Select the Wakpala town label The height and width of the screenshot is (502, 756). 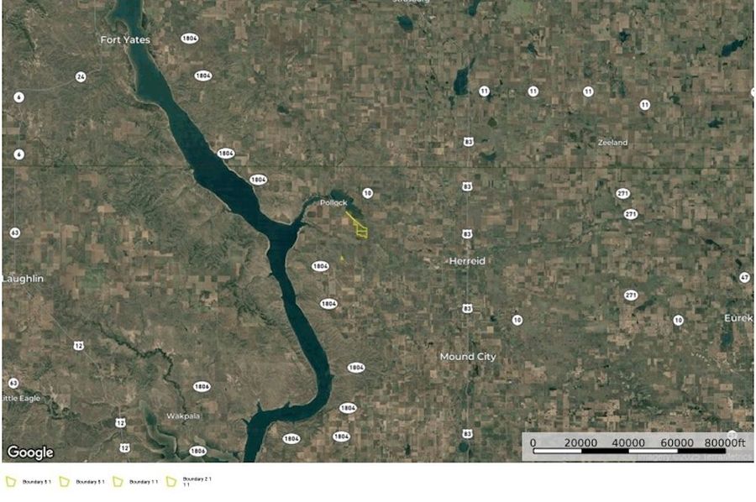tap(183, 416)
